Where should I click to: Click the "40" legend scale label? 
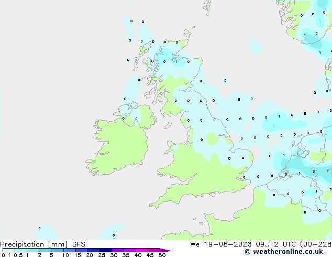(138, 255)
